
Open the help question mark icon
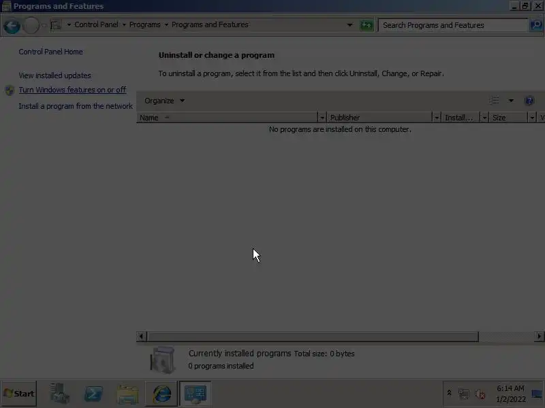[529, 101]
